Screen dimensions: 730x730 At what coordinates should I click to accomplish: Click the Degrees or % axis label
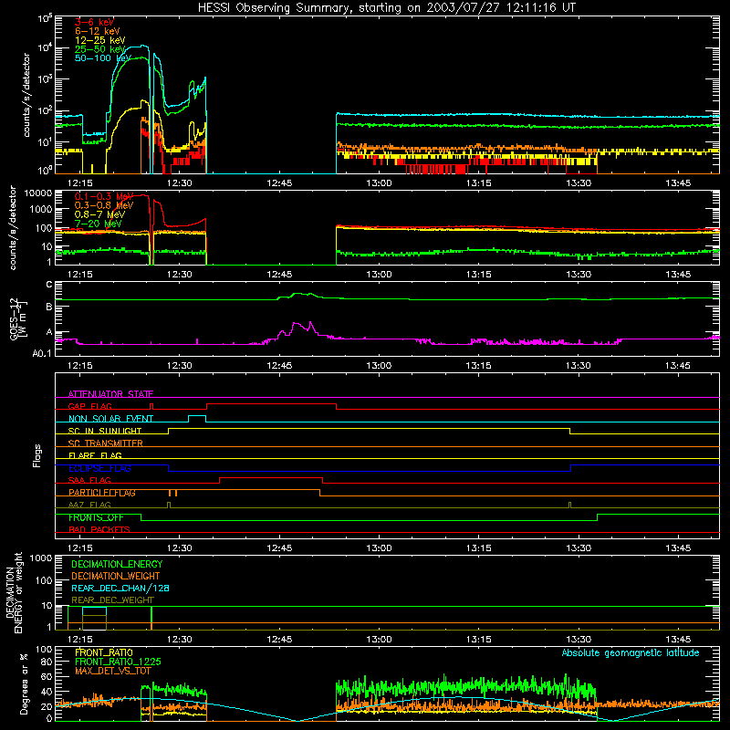[25, 683]
